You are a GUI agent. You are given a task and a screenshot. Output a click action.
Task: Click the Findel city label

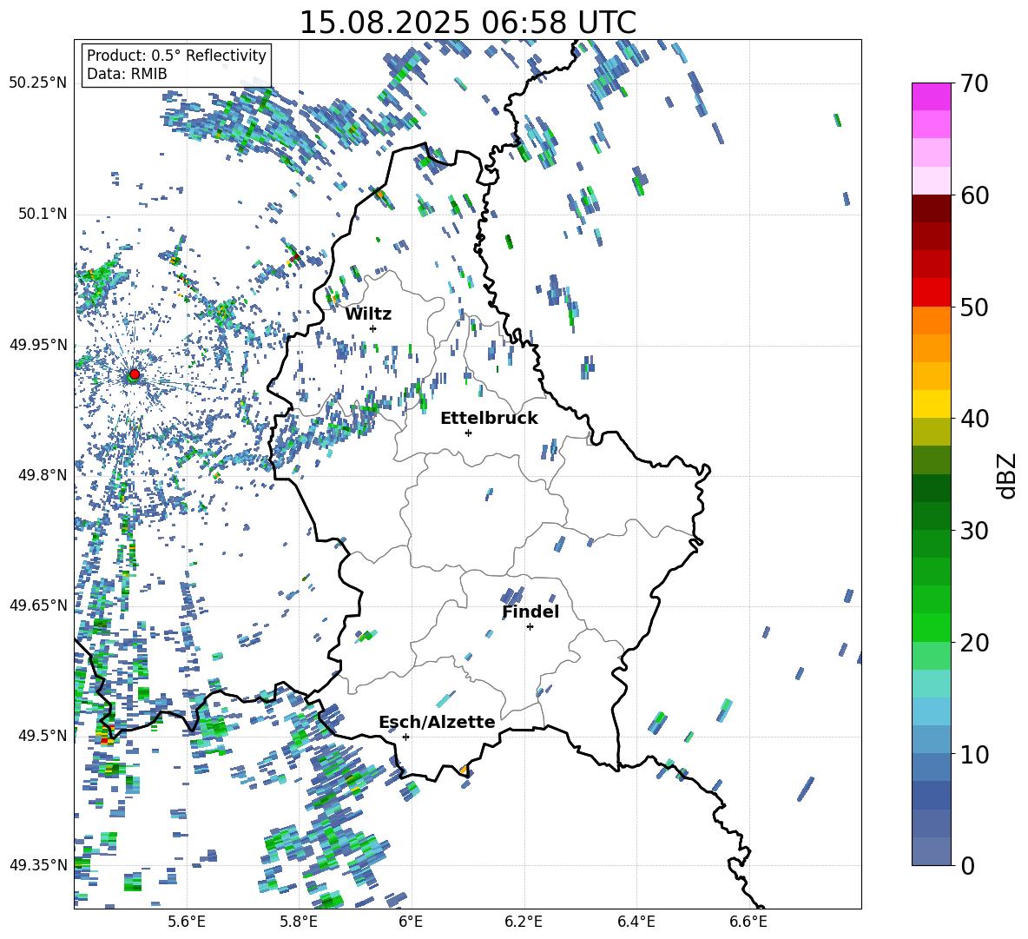(530, 612)
